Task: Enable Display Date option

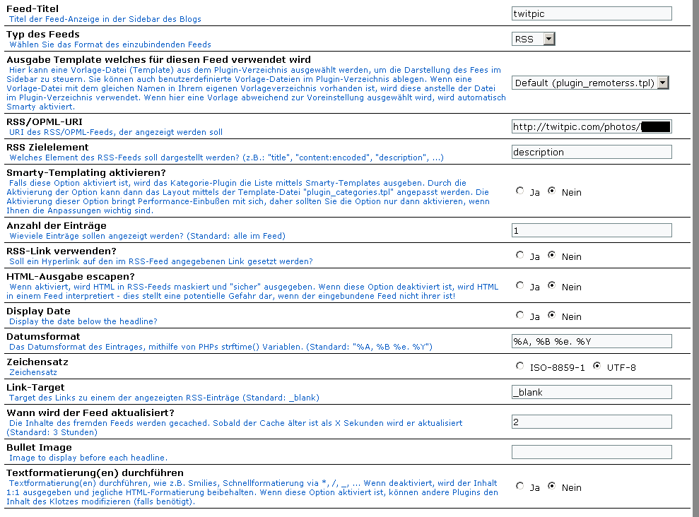Action: pyautogui.click(x=521, y=316)
